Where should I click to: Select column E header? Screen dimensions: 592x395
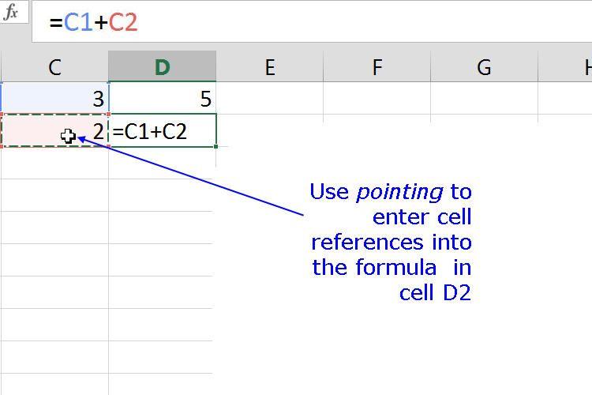tap(270, 67)
